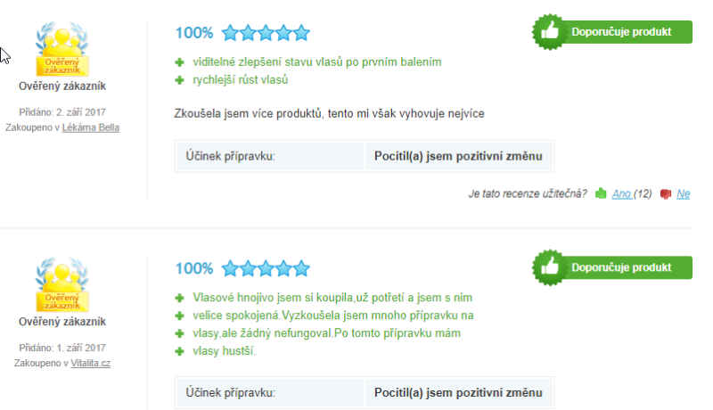
Task: Open the 'Vitalita.cz' shop link
Action: pos(91,363)
